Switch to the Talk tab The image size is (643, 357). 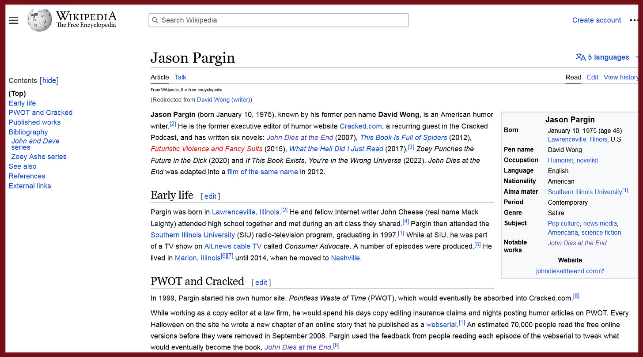[180, 77]
